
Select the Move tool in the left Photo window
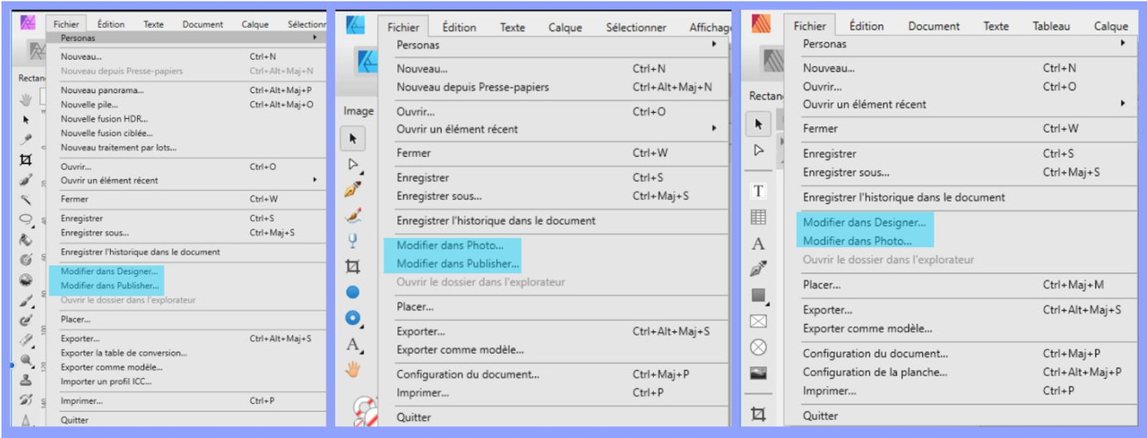26,119
